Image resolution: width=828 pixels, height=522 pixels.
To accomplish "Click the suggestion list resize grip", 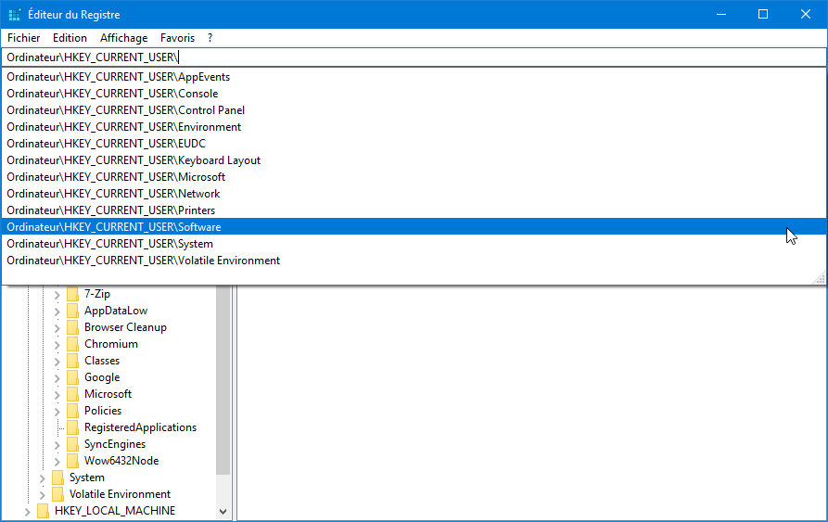I will pyautogui.click(x=820, y=278).
